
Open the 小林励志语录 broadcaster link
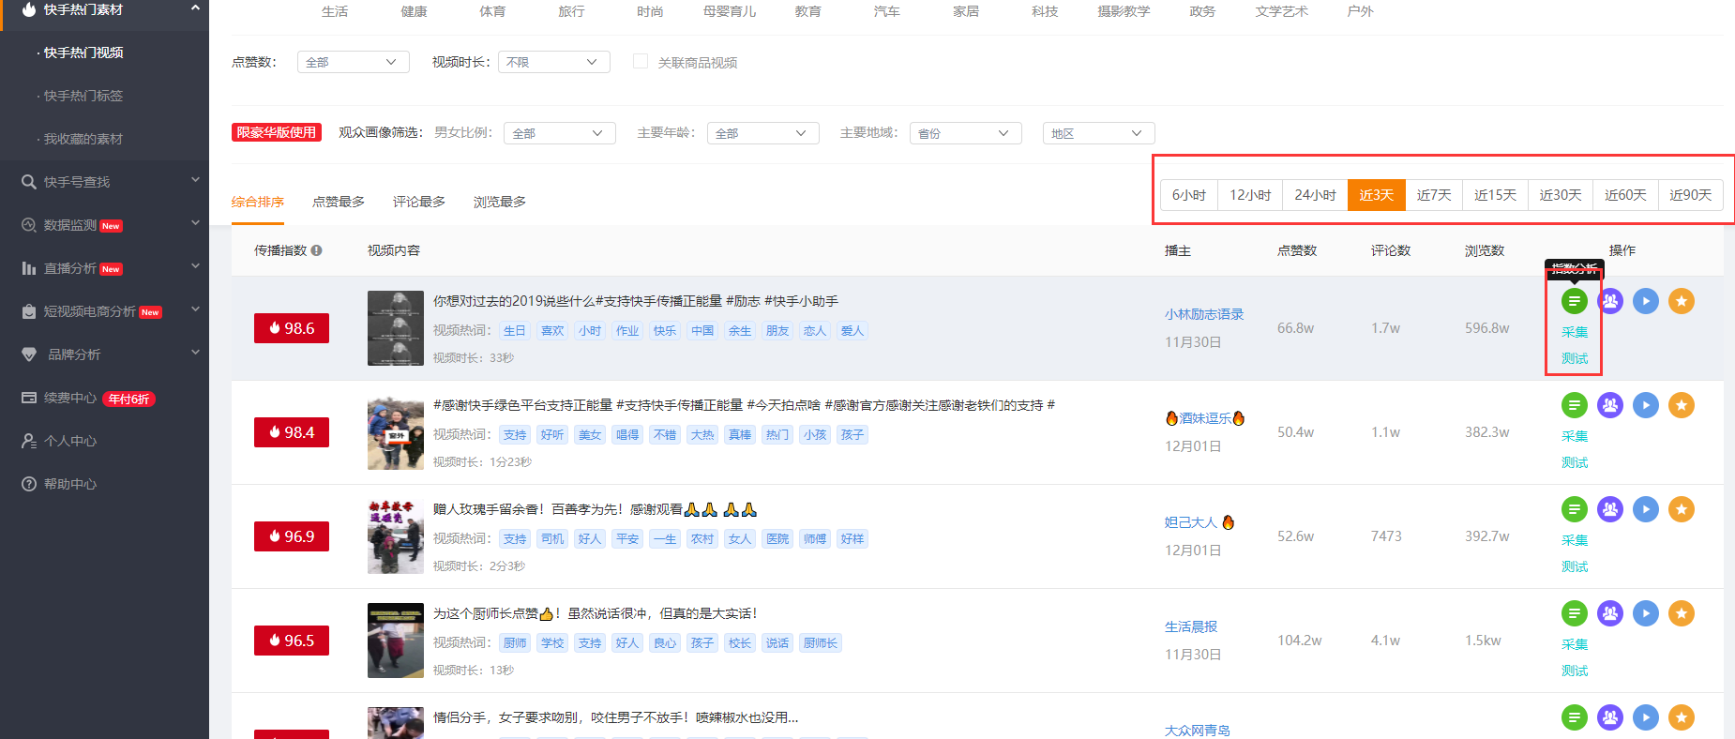(x=1204, y=314)
